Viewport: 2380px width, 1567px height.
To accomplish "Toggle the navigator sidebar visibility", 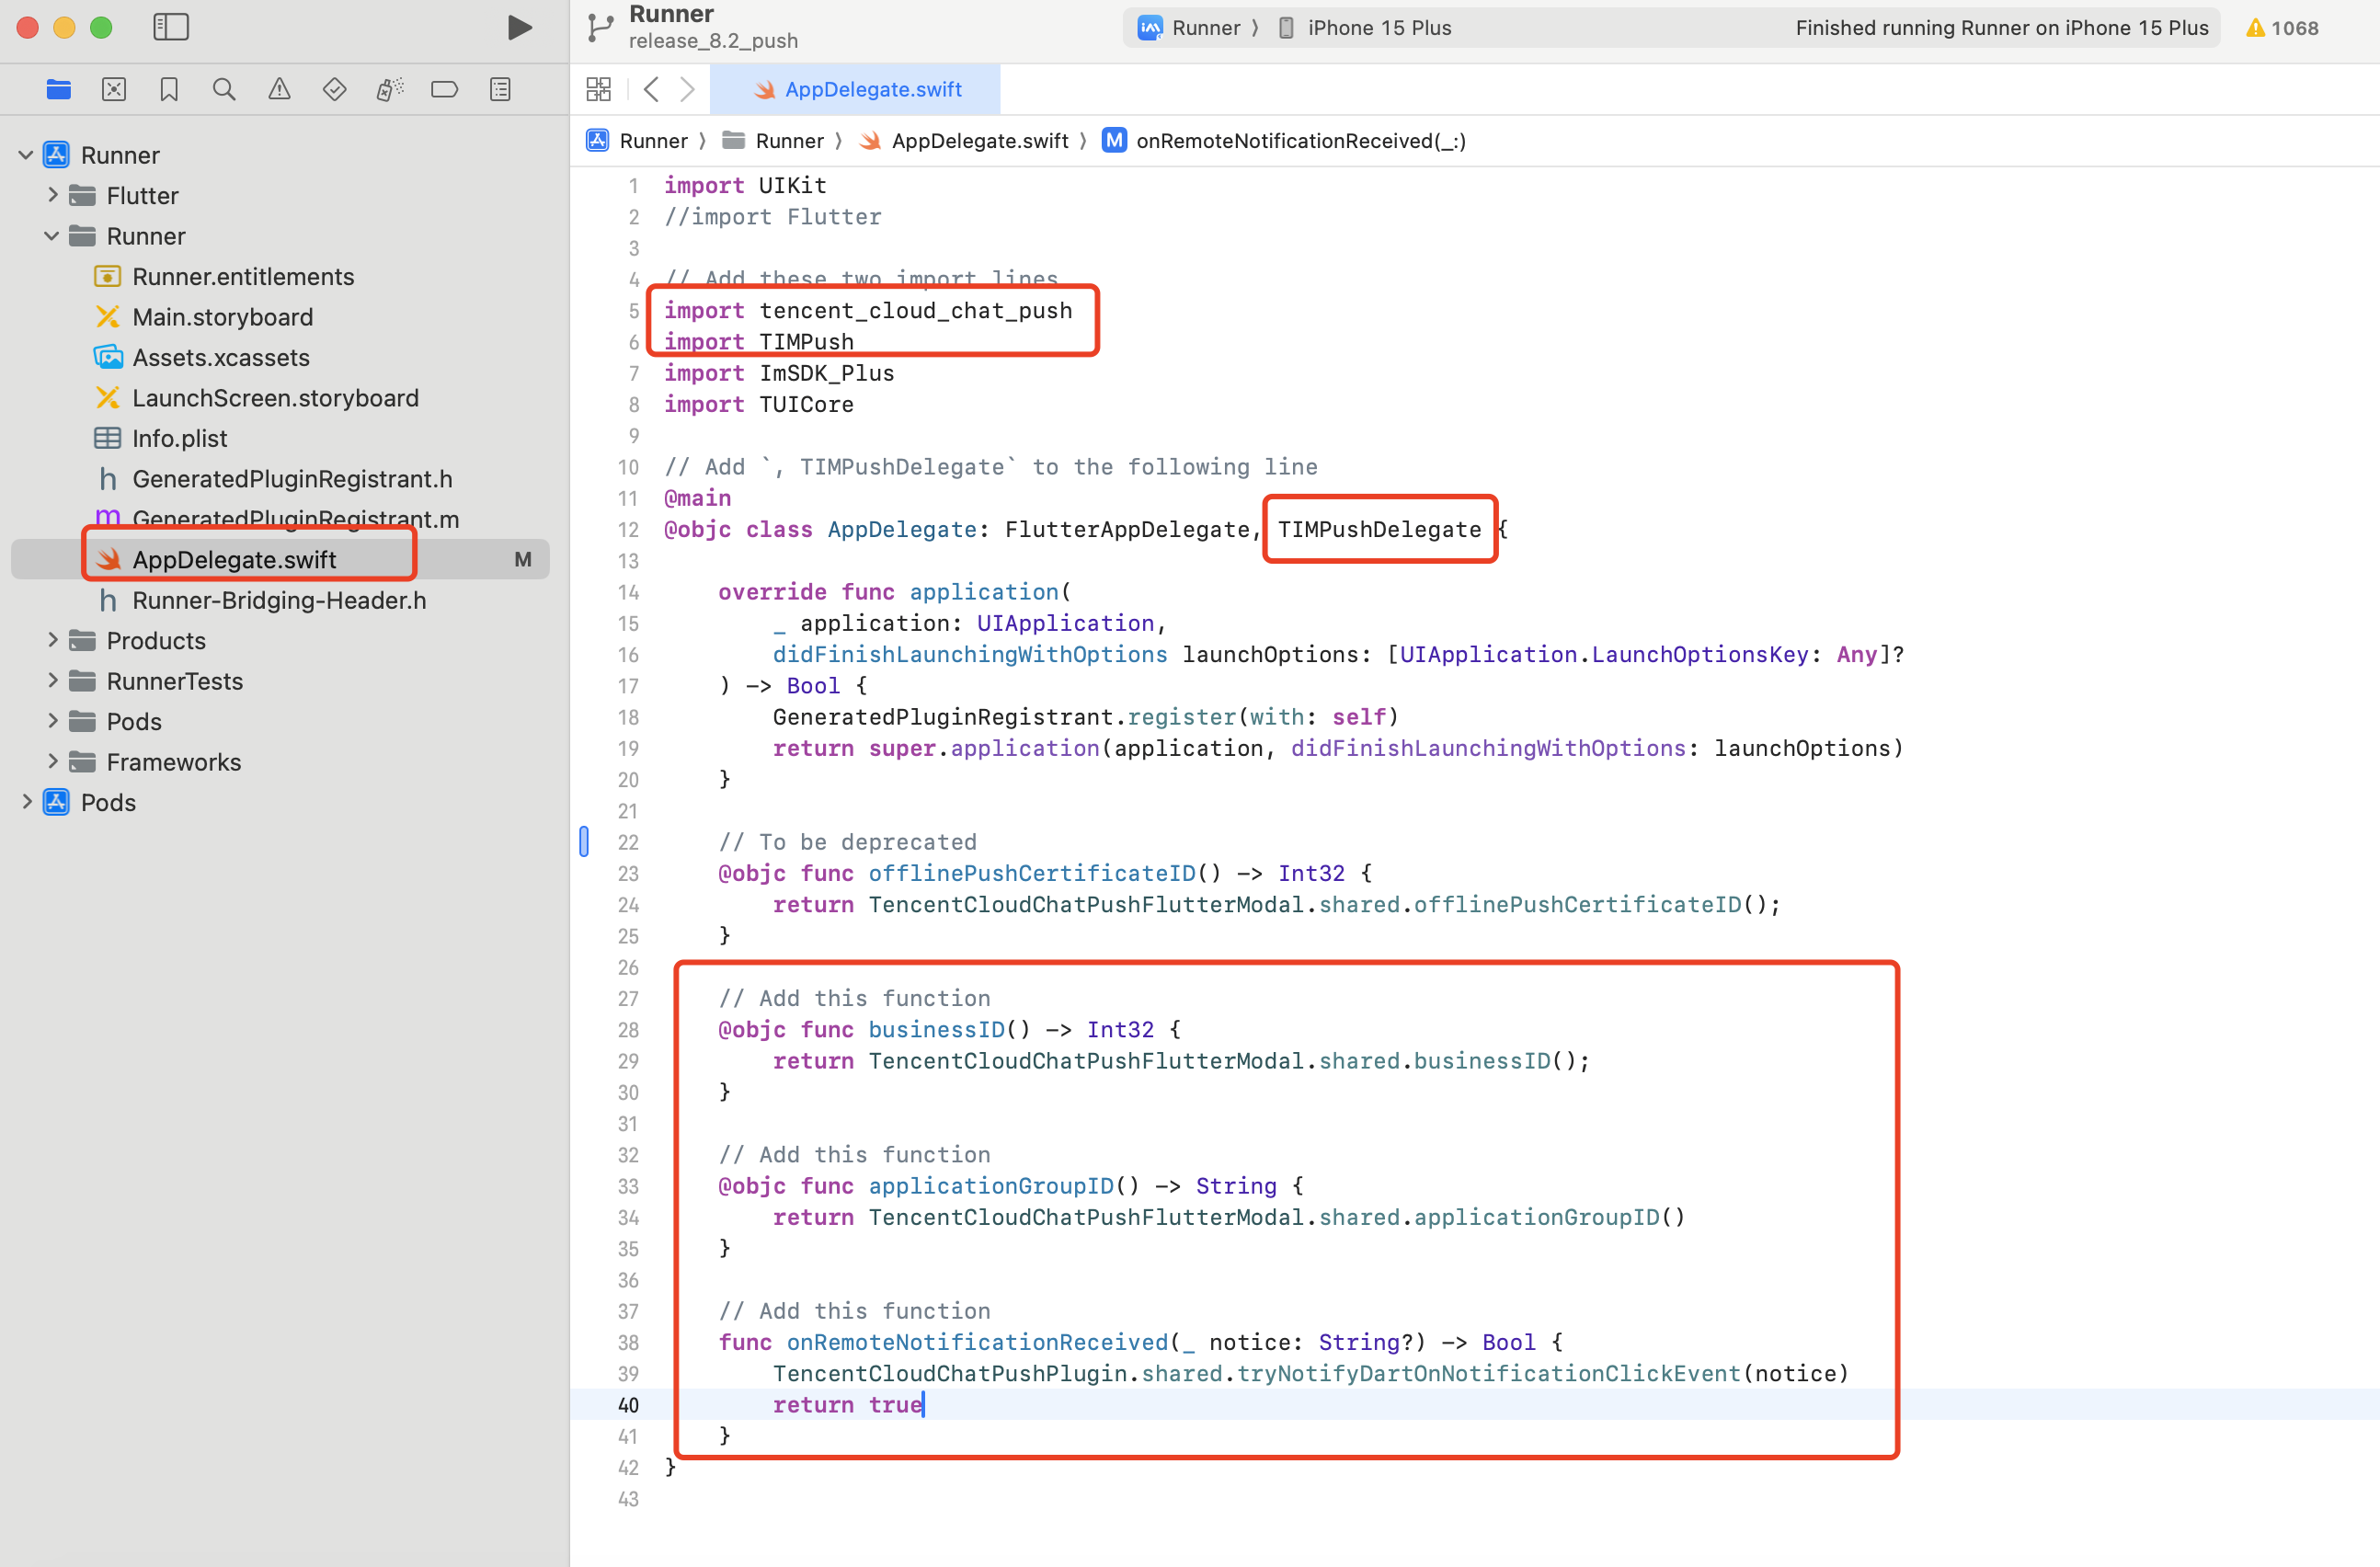I will [171, 27].
